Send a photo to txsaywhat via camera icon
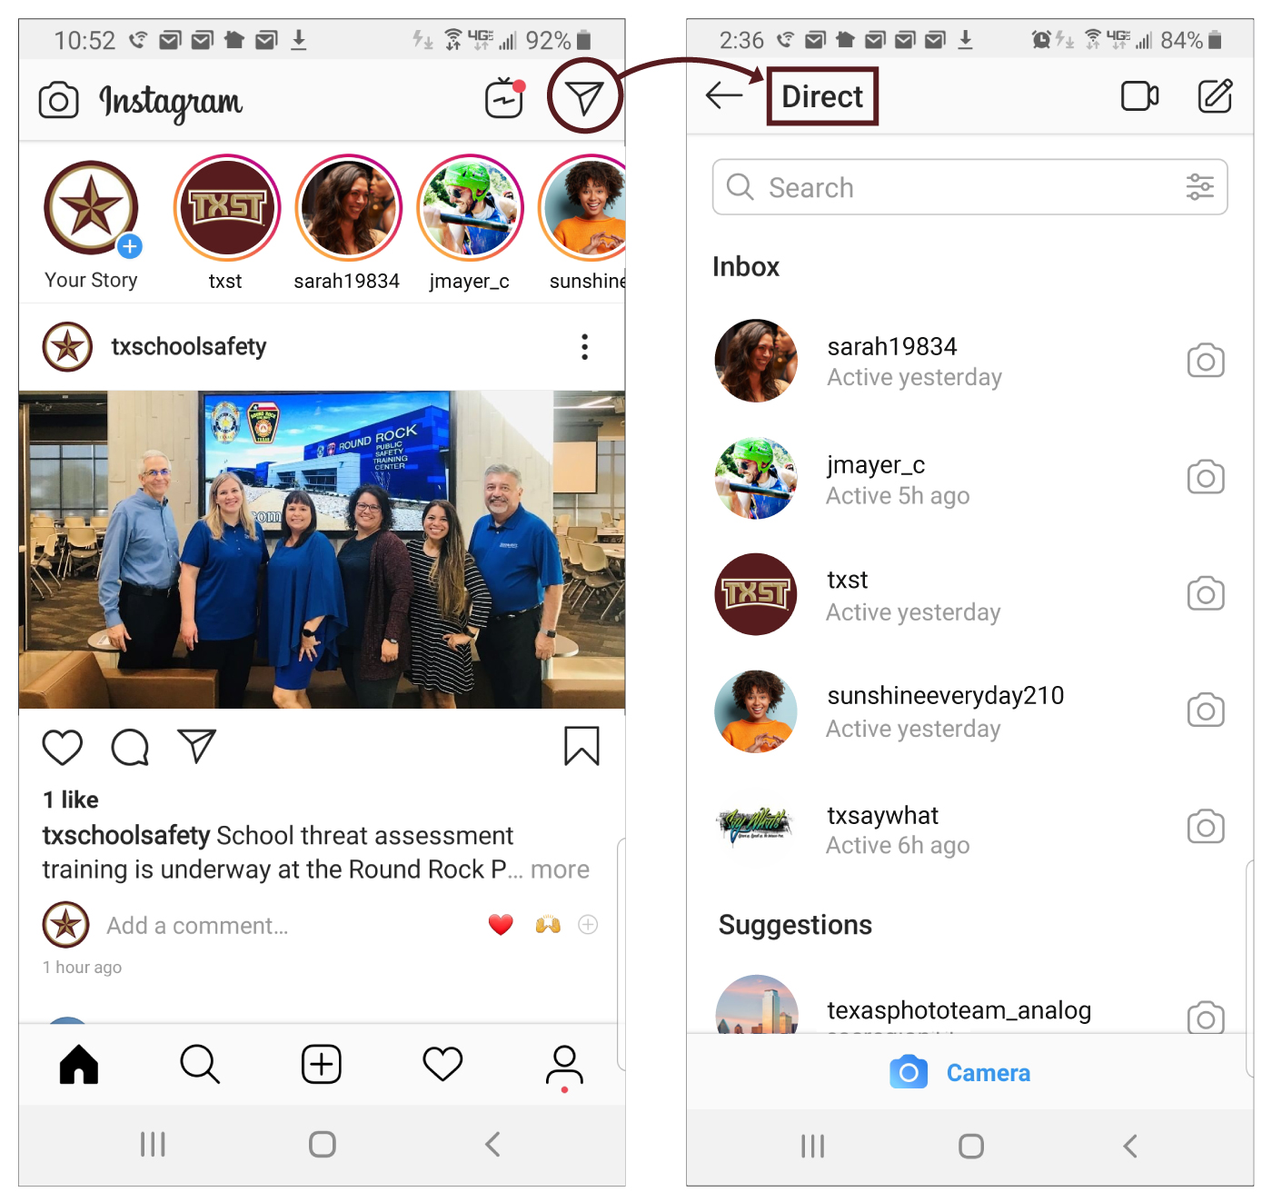The image size is (1272, 1202). coord(1206,826)
